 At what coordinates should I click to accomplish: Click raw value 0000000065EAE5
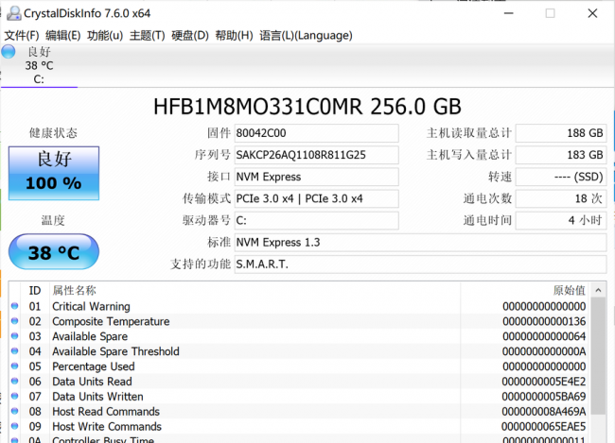tap(544, 427)
